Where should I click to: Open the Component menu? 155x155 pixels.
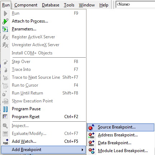(x=26, y=5)
